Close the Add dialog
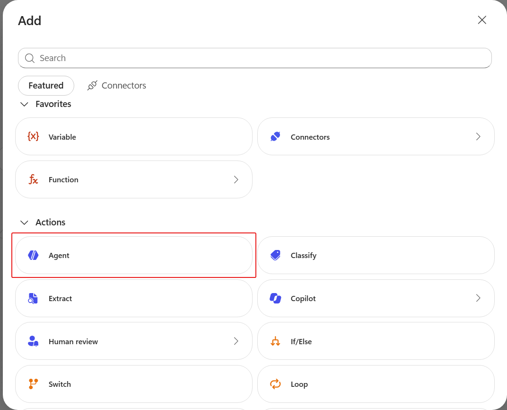 482,20
